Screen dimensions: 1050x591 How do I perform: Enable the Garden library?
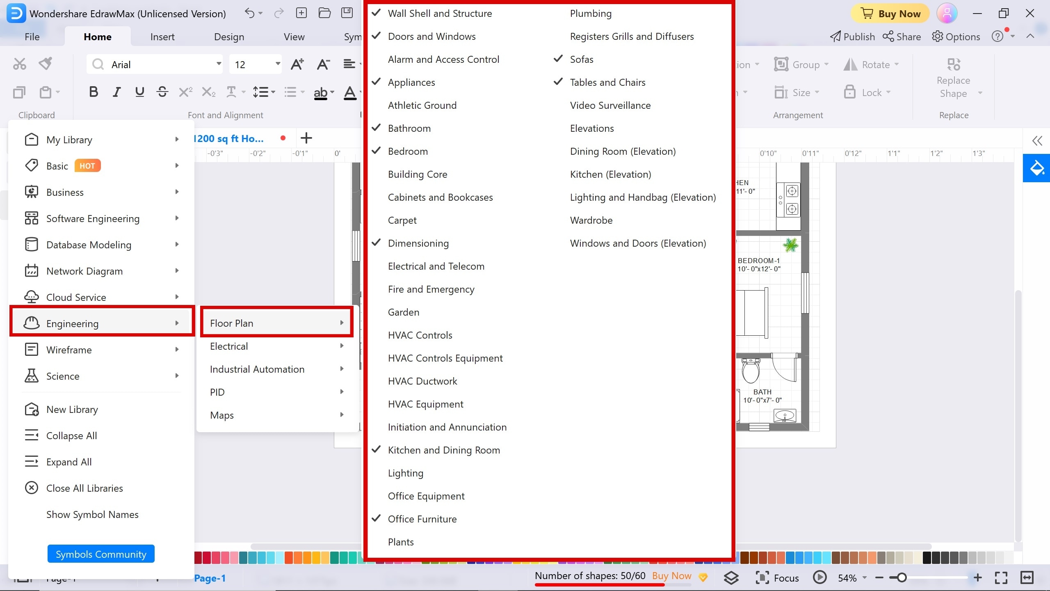click(x=404, y=312)
